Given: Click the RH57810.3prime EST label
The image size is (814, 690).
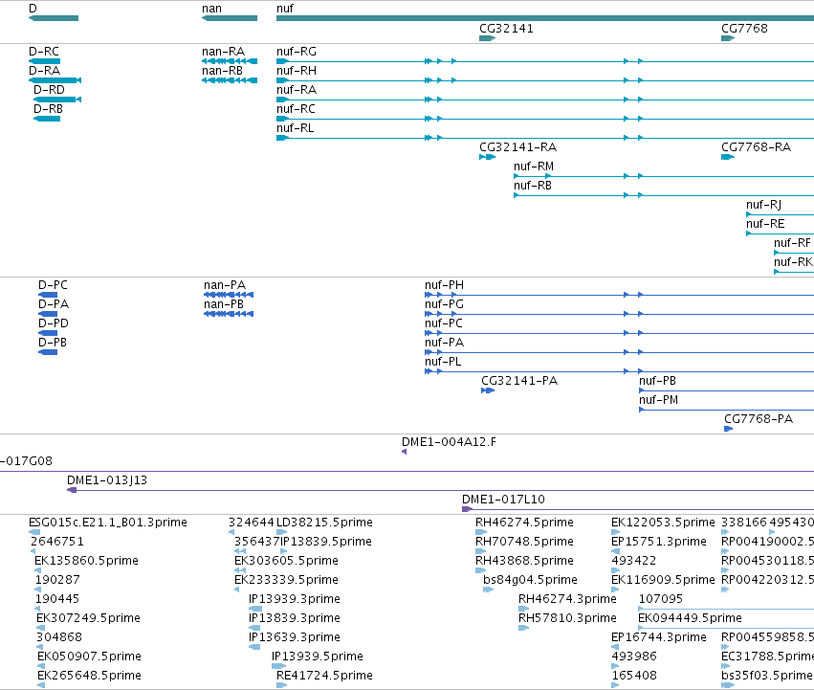Looking at the screenshot, I should pos(567,618).
